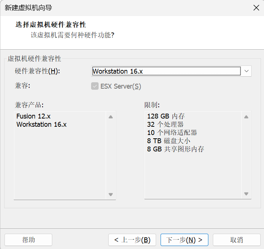The width and height of the screenshot is (264, 249).
Task: Click the 硬件兼容性(H) label
Action: pyautogui.click(x=37, y=71)
